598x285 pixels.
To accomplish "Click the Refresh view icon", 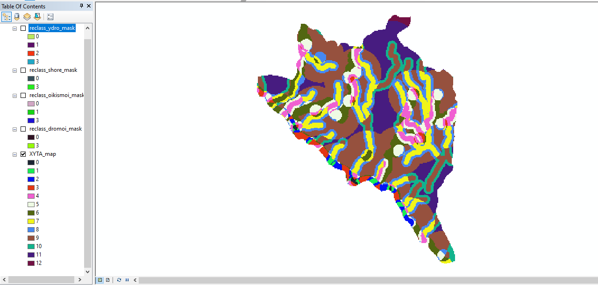I will (x=118, y=280).
